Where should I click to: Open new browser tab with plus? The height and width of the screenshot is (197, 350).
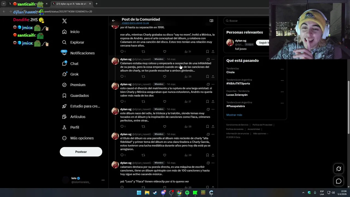97,4
